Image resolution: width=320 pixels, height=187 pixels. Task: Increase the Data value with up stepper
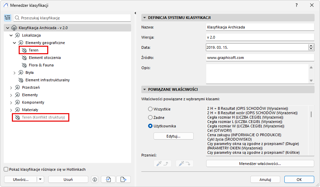tap(311, 46)
